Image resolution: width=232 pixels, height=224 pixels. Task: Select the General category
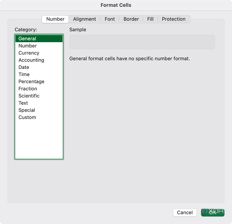click(x=39, y=39)
